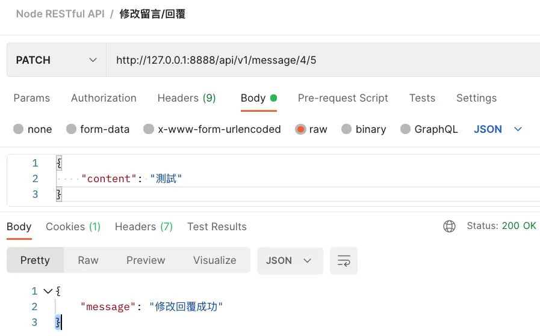Click the Raw response view button
Viewport: 540px width, 336px height.
(88, 261)
